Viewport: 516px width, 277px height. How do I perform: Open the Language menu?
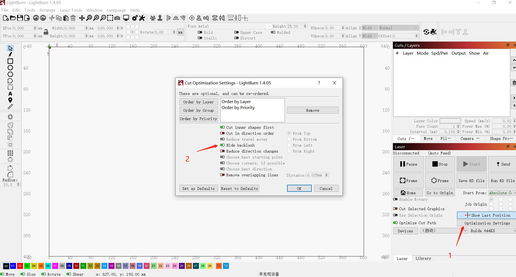(x=116, y=10)
